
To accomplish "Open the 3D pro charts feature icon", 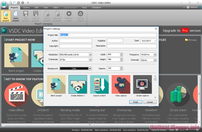I will [x=178, y=95].
